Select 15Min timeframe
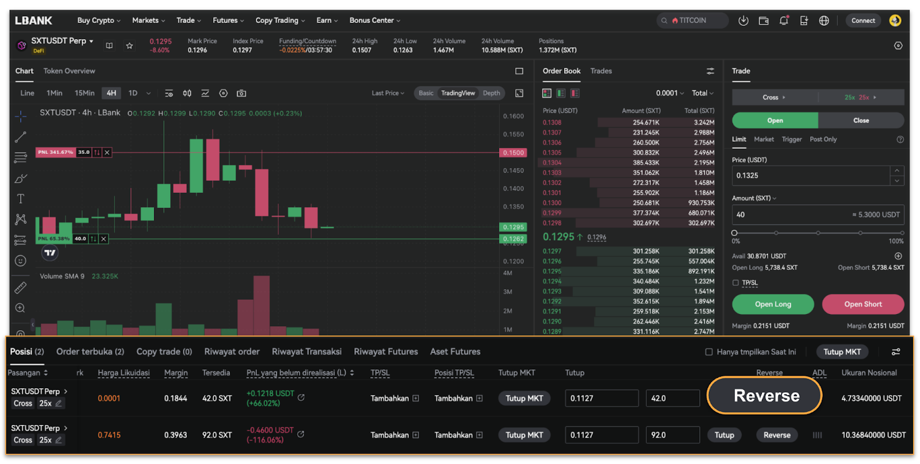The width and height of the screenshot is (920, 464). tap(85, 93)
